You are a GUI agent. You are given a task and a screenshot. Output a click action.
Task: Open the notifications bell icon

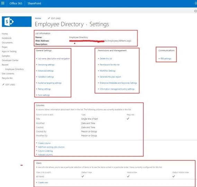point(196,3)
